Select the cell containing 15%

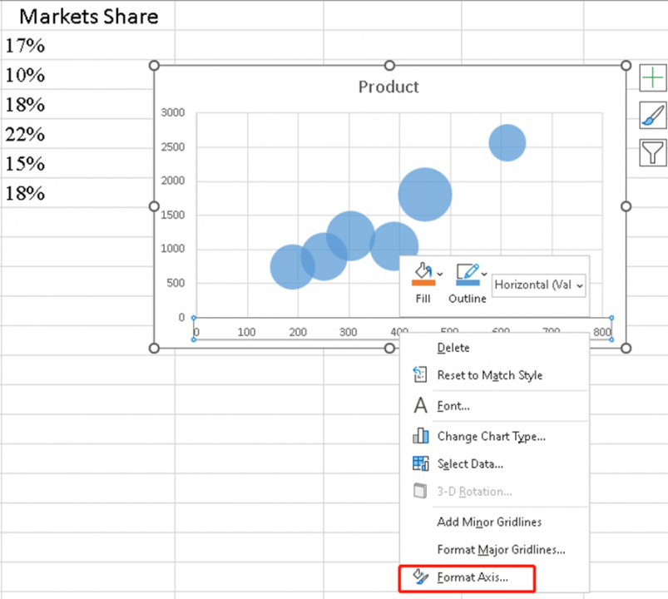click(x=77, y=163)
